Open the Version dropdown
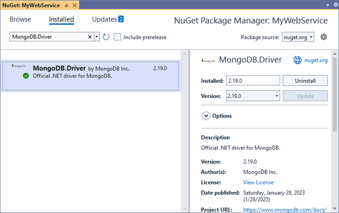Image resolution: width=339 pixels, height=213 pixels. click(x=253, y=96)
